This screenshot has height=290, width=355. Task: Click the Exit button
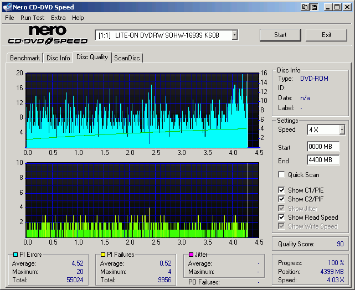click(326, 35)
